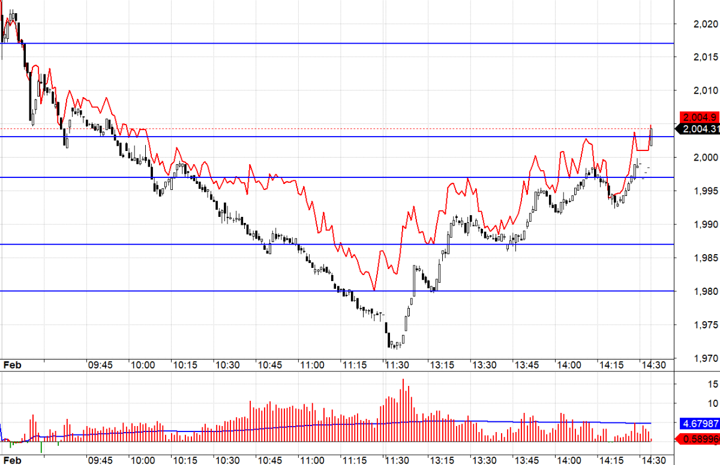Click the red 2,004.9 price tag

(698, 117)
